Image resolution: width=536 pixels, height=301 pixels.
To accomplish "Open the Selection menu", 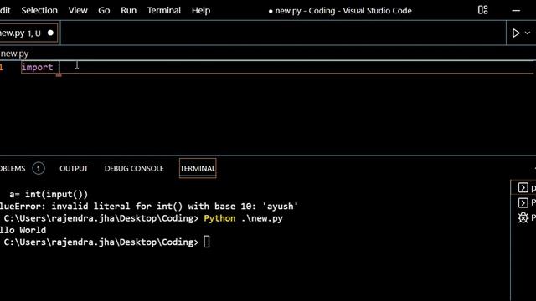I will click(x=39, y=10).
